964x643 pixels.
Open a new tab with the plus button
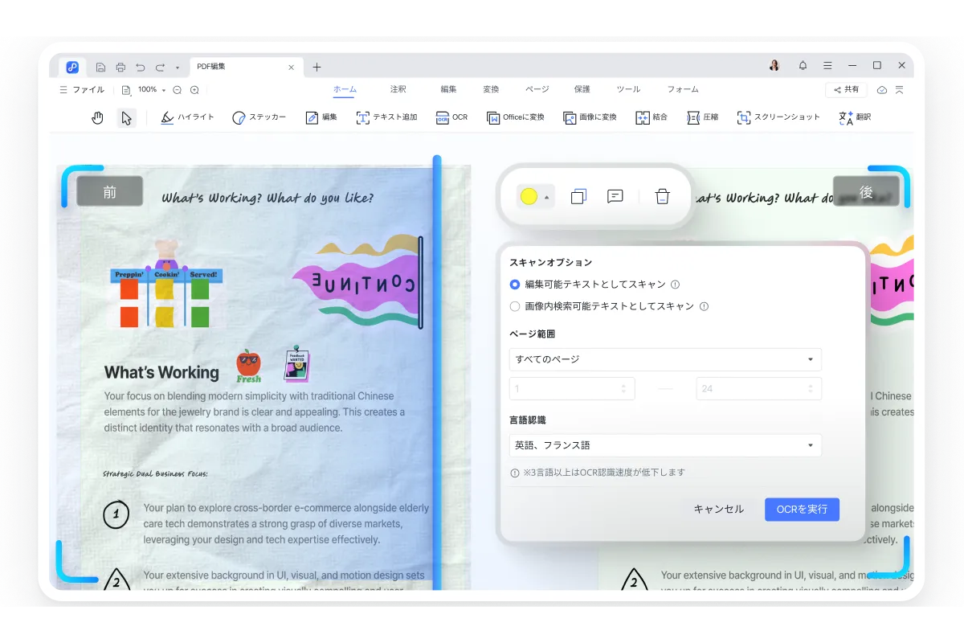(317, 67)
